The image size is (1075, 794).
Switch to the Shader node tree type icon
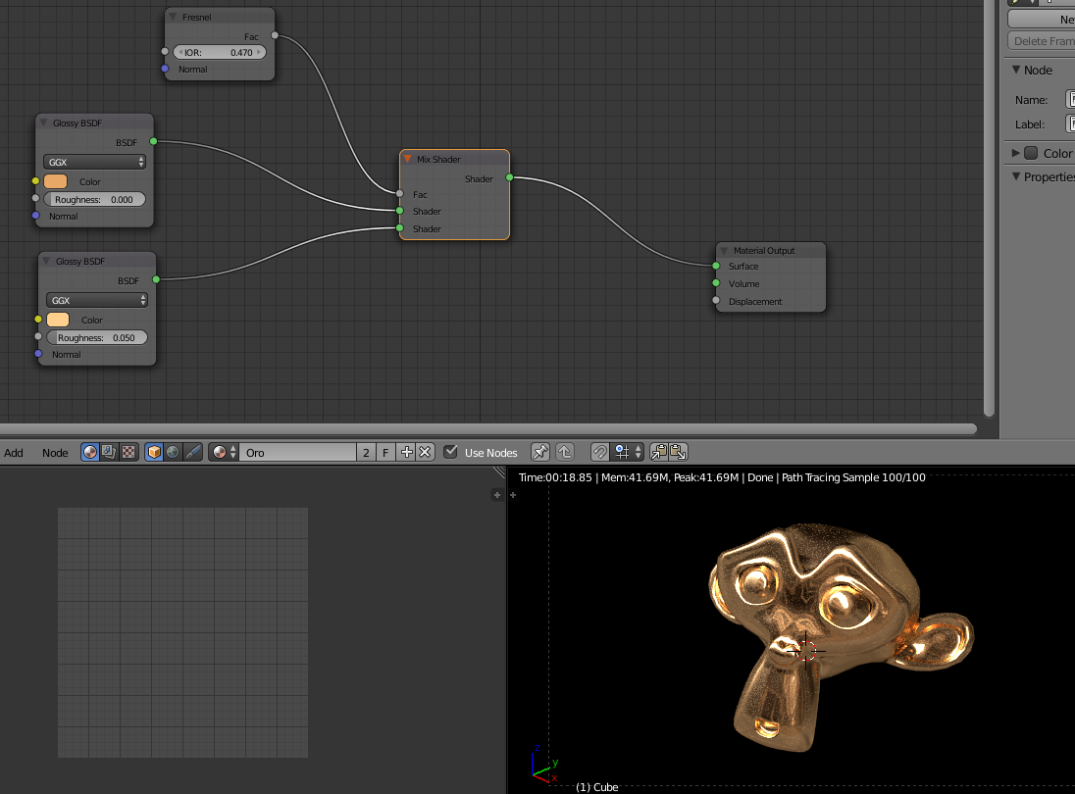click(89, 452)
